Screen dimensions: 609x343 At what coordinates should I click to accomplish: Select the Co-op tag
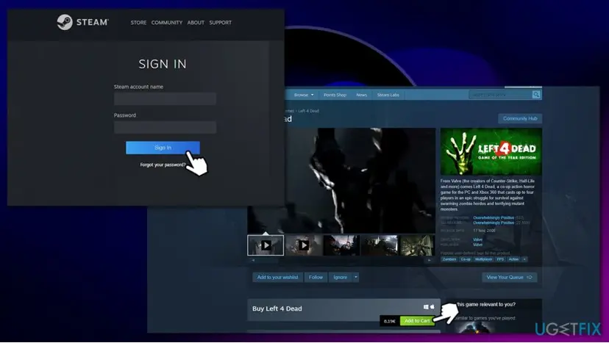[x=466, y=259]
